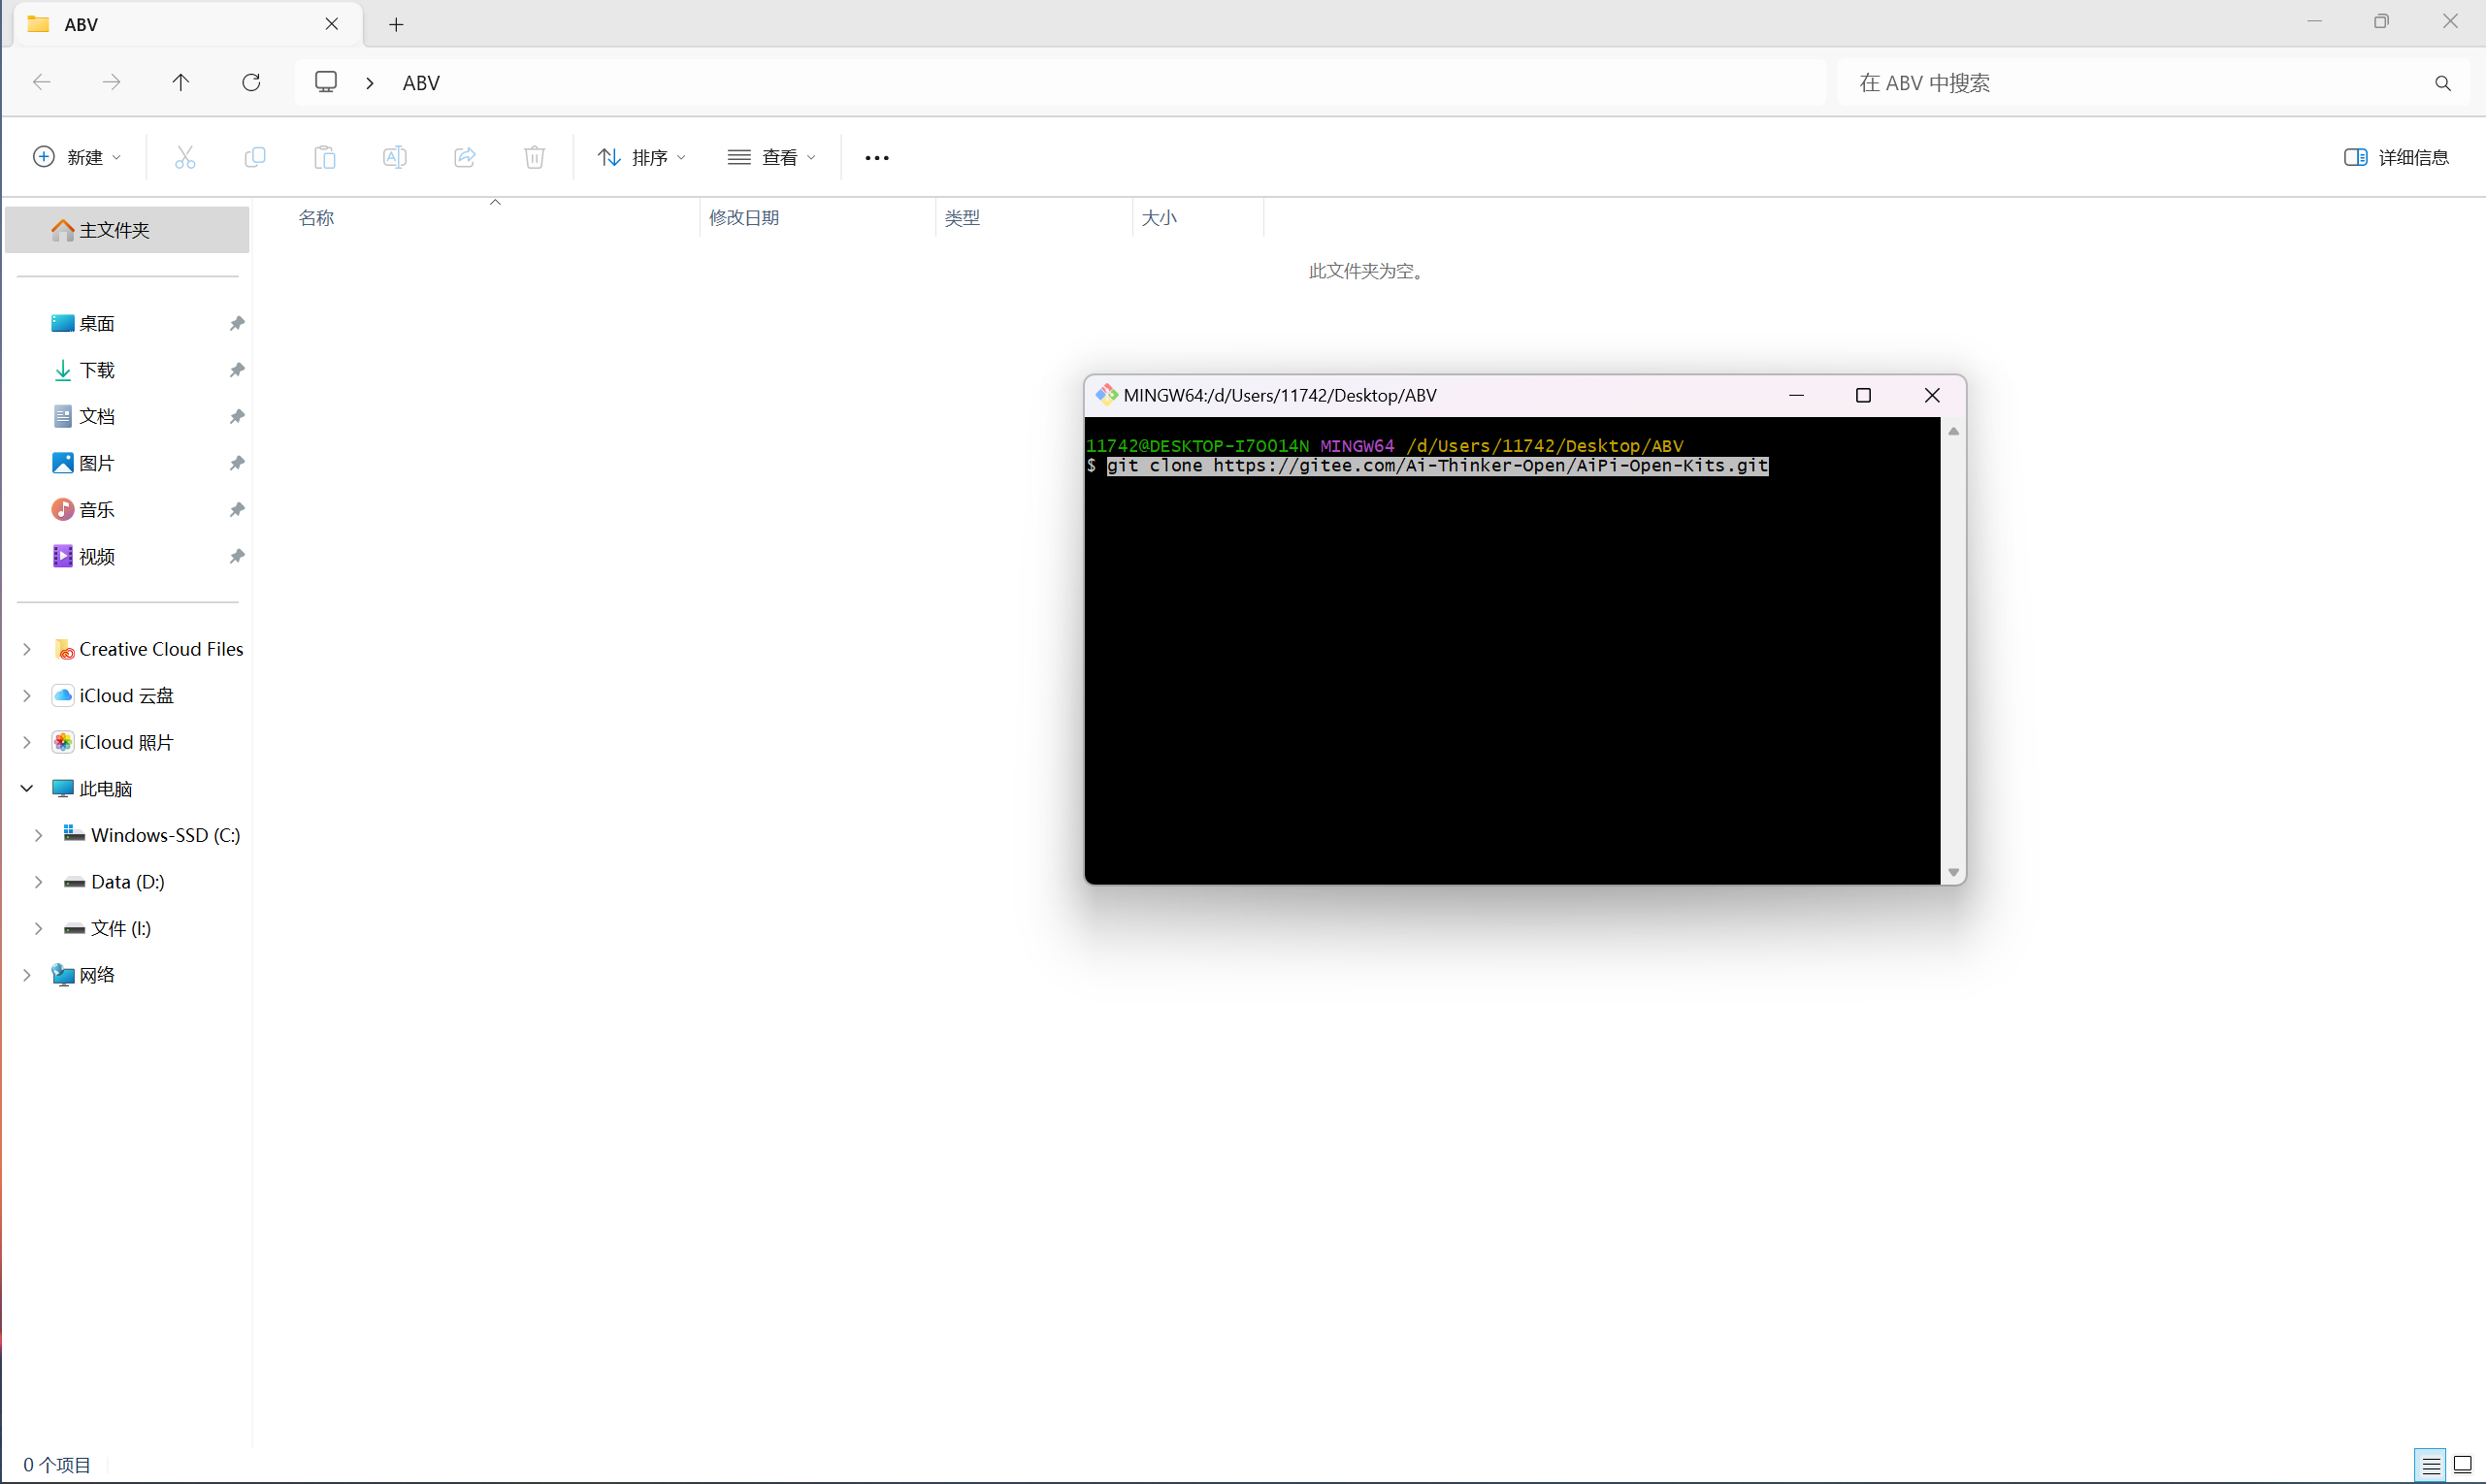Switch to details list view icon in status bar
Viewport: 2486px width, 1484px height.
click(2431, 1465)
